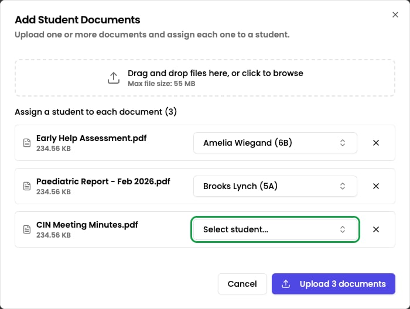Viewport: 410px width, 309px height.
Task: Open the Amelia Wiegand (6B) student dropdown
Action: 275,143
